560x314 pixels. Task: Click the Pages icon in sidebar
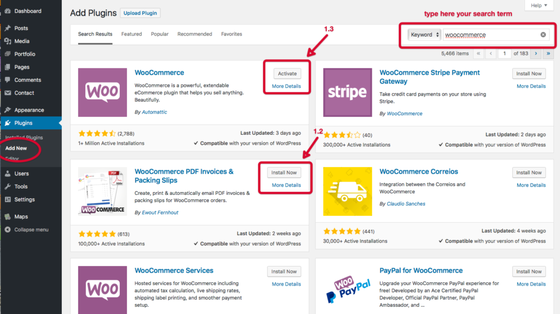point(8,67)
